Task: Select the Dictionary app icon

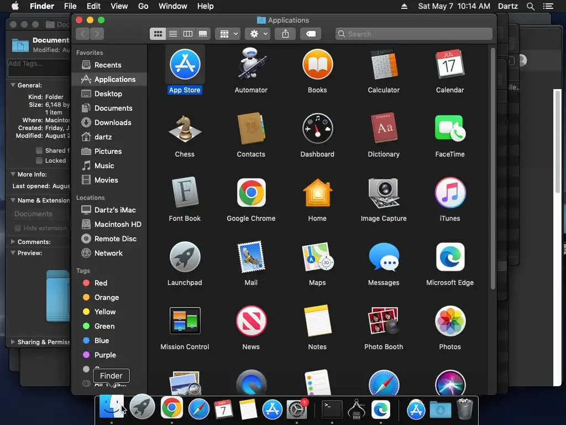Action: 384,128
